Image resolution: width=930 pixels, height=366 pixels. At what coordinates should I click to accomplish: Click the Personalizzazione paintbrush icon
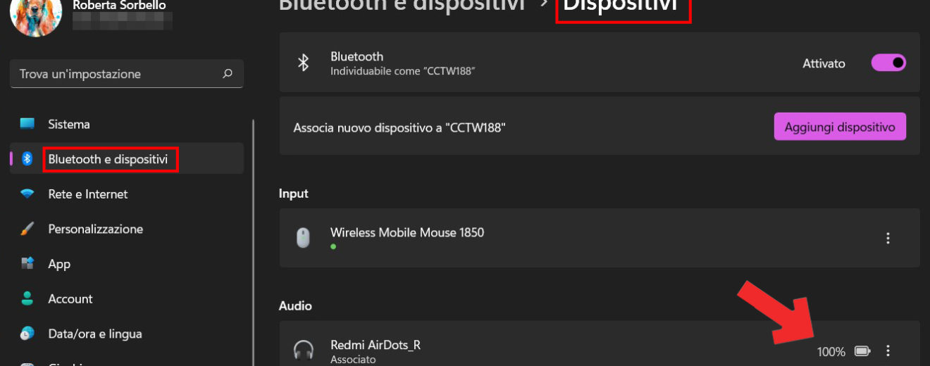coord(27,229)
